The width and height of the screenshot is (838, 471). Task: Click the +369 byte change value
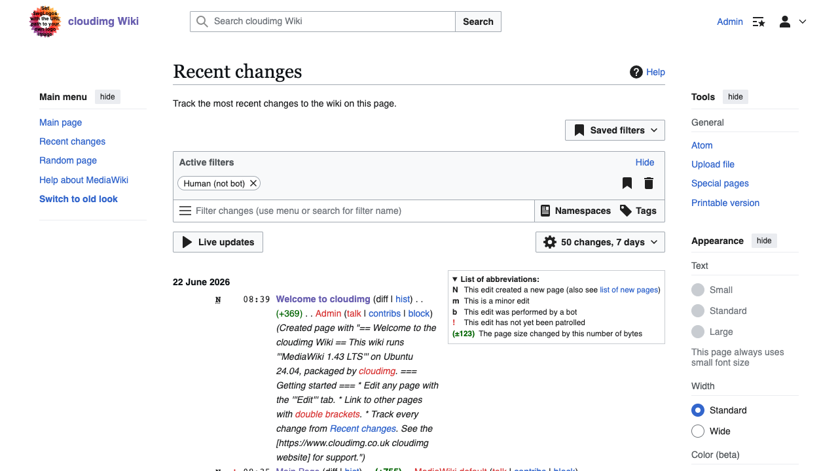289,313
